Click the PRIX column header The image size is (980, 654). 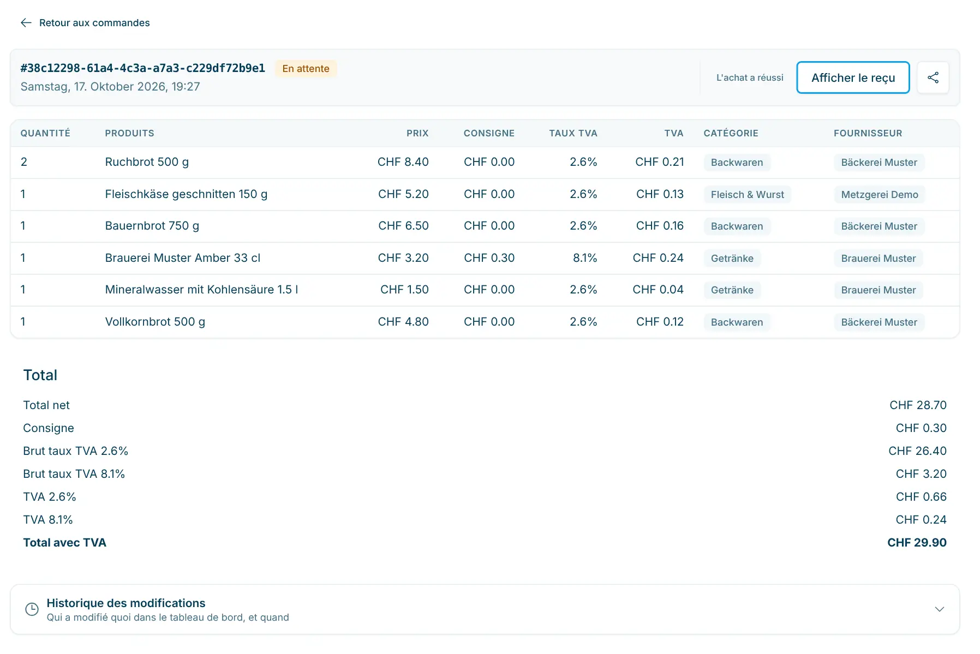click(x=417, y=133)
